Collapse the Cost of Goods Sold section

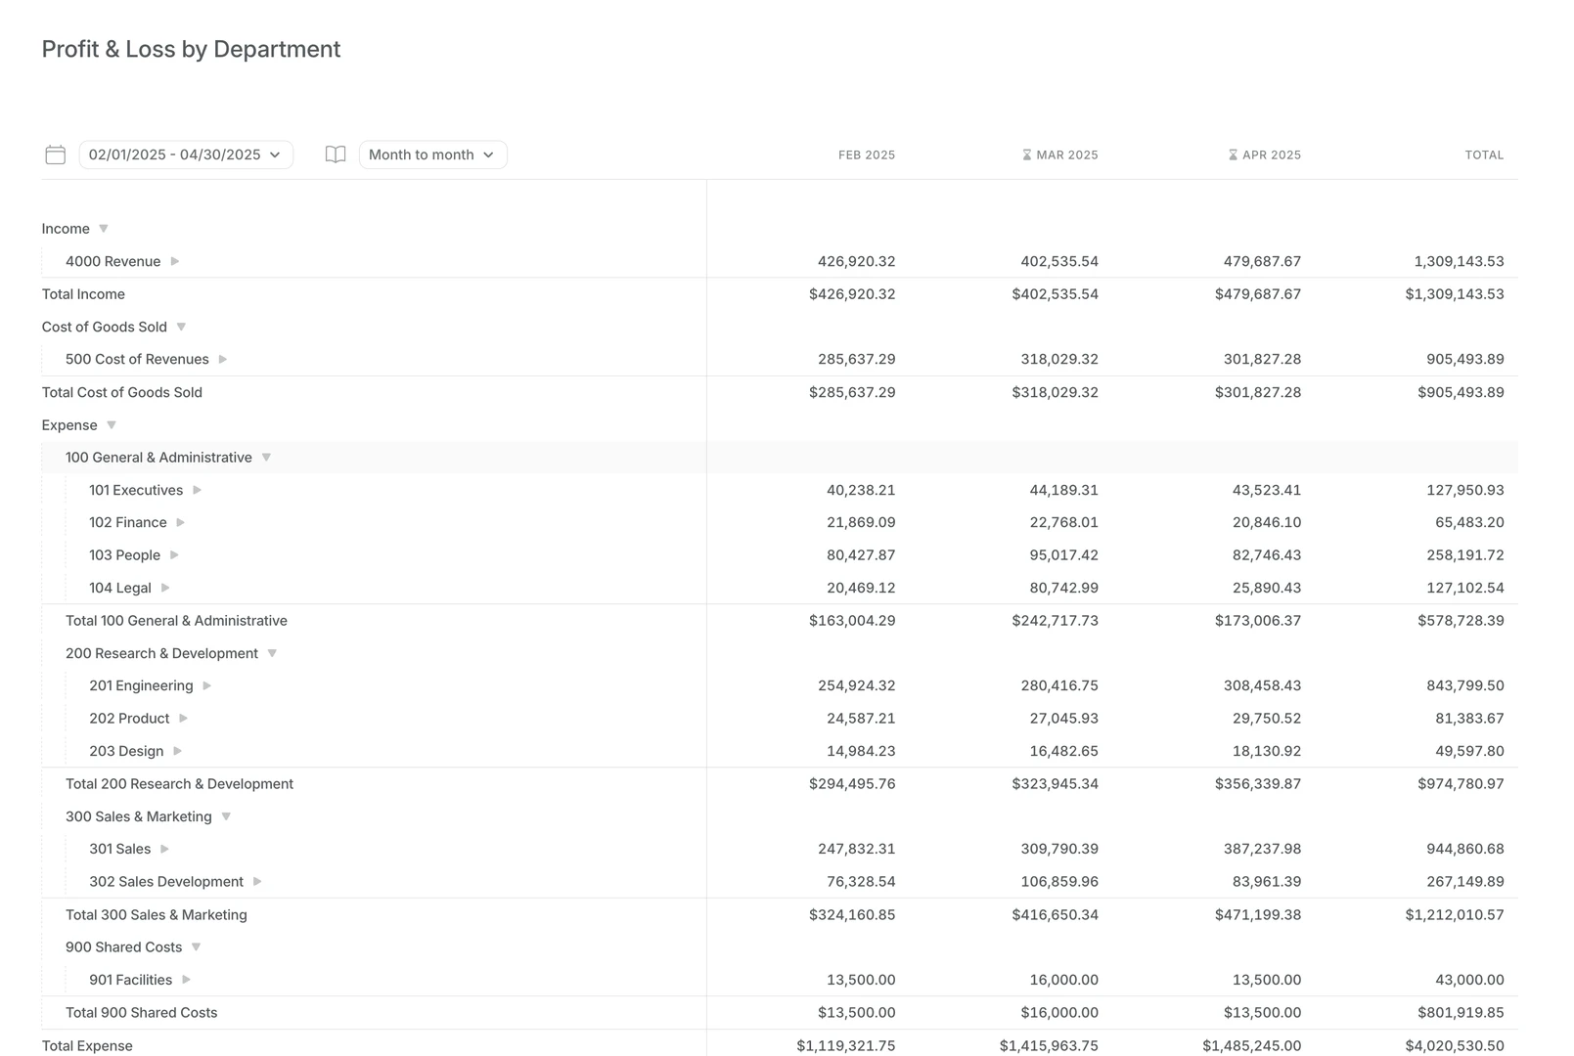click(182, 327)
